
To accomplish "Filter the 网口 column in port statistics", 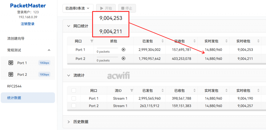I will click(x=92, y=41).
